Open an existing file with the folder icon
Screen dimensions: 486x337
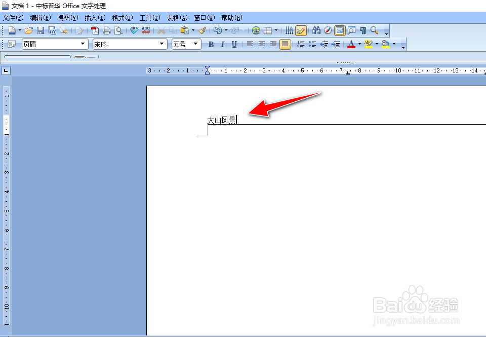pyautogui.click(x=29, y=30)
